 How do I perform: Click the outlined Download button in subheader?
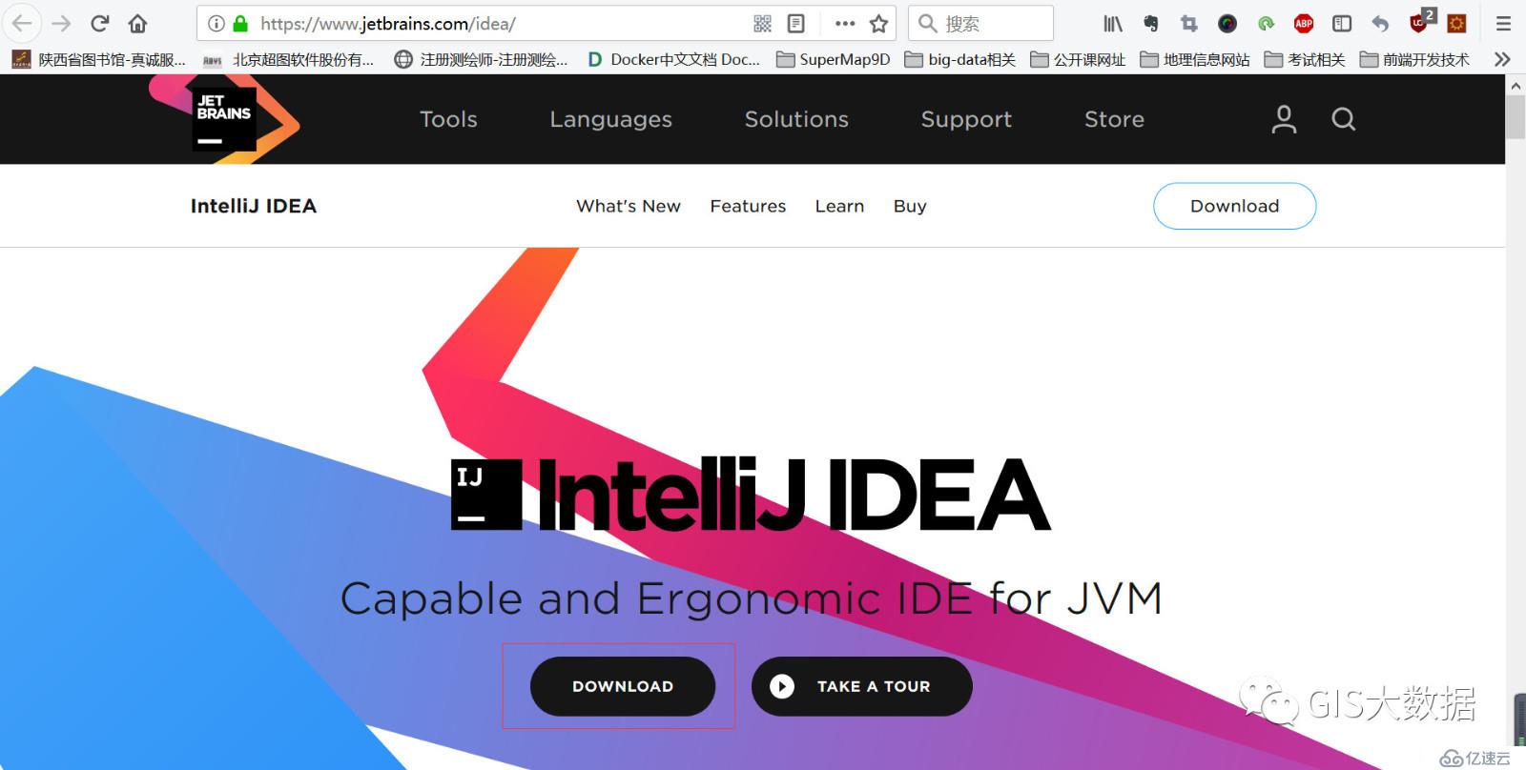click(x=1234, y=206)
